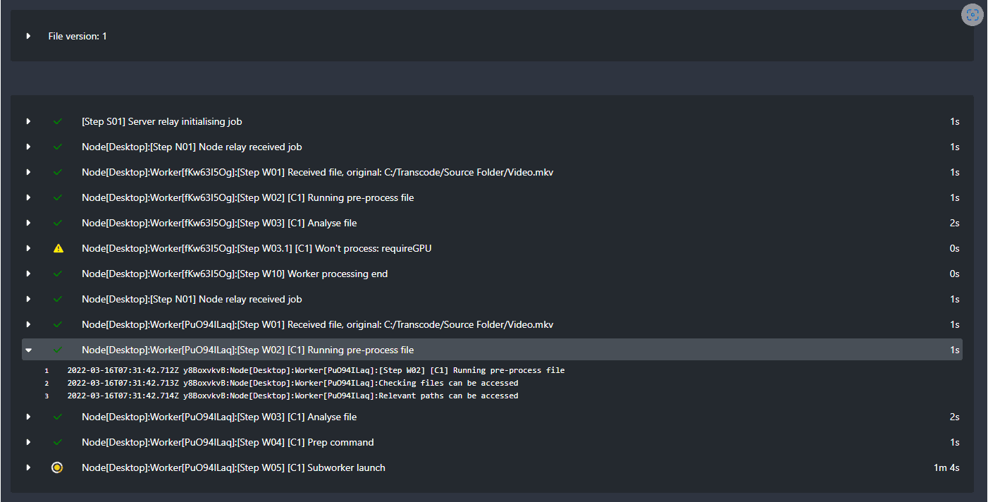
Task: Click the screenshot capture icon at top right
Action: (972, 15)
